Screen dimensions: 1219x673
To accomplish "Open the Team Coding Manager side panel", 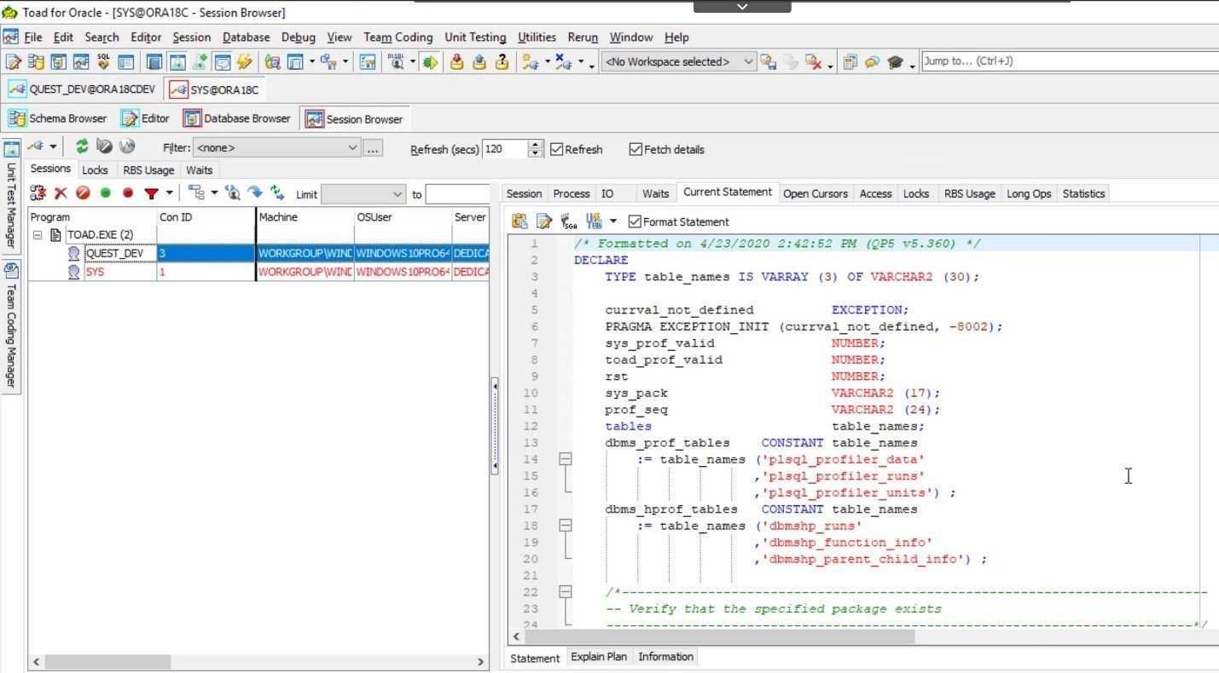I will coord(11,325).
